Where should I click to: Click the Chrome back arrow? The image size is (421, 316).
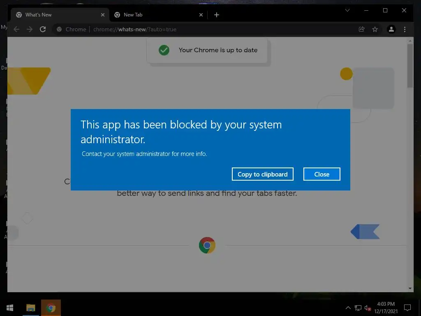tap(16, 29)
